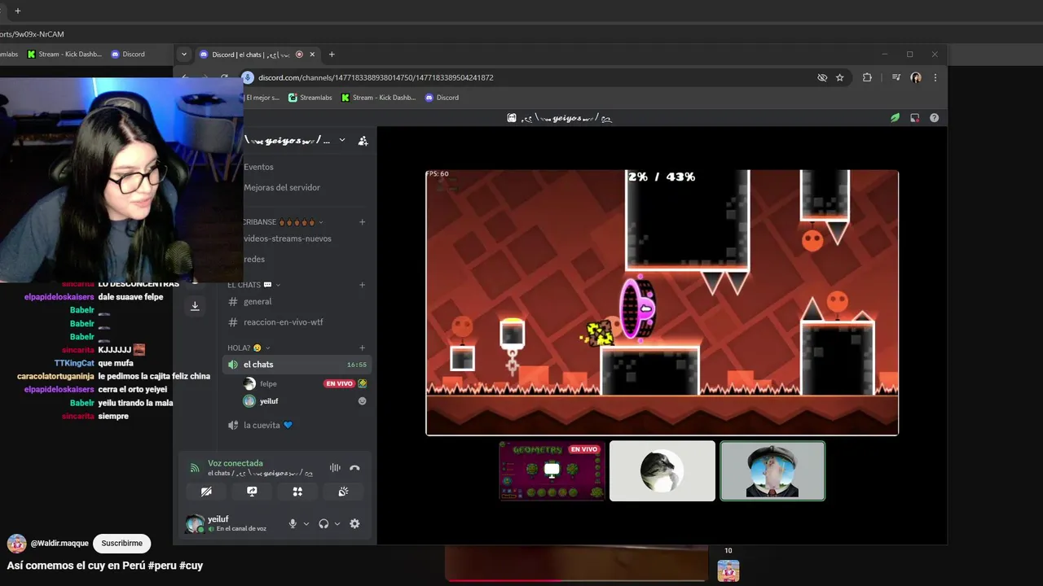1043x586 pixels.
Task: Select the cat avatar participant tile
Action: 662,470
